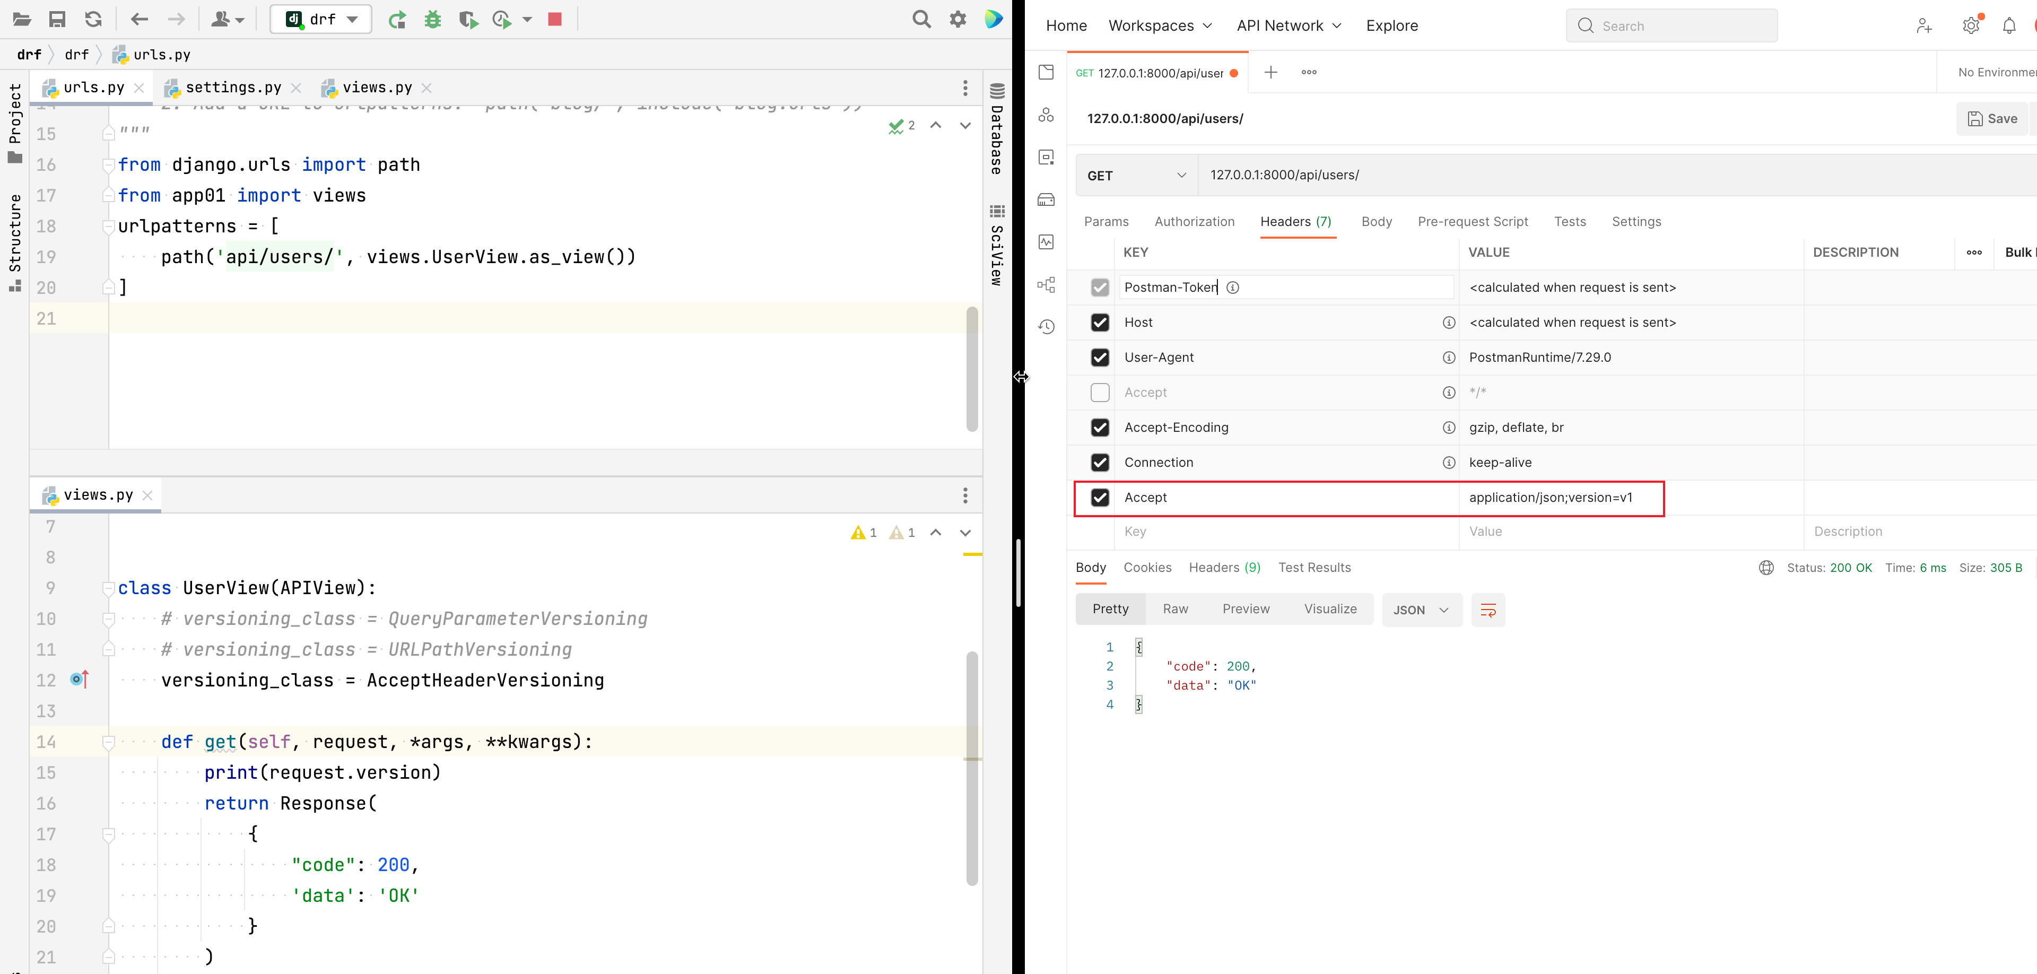This screenshot has height=974, width=2037.
Task: Click the Search Everywhere magnifier icon
Action: [x=921, y=19]
